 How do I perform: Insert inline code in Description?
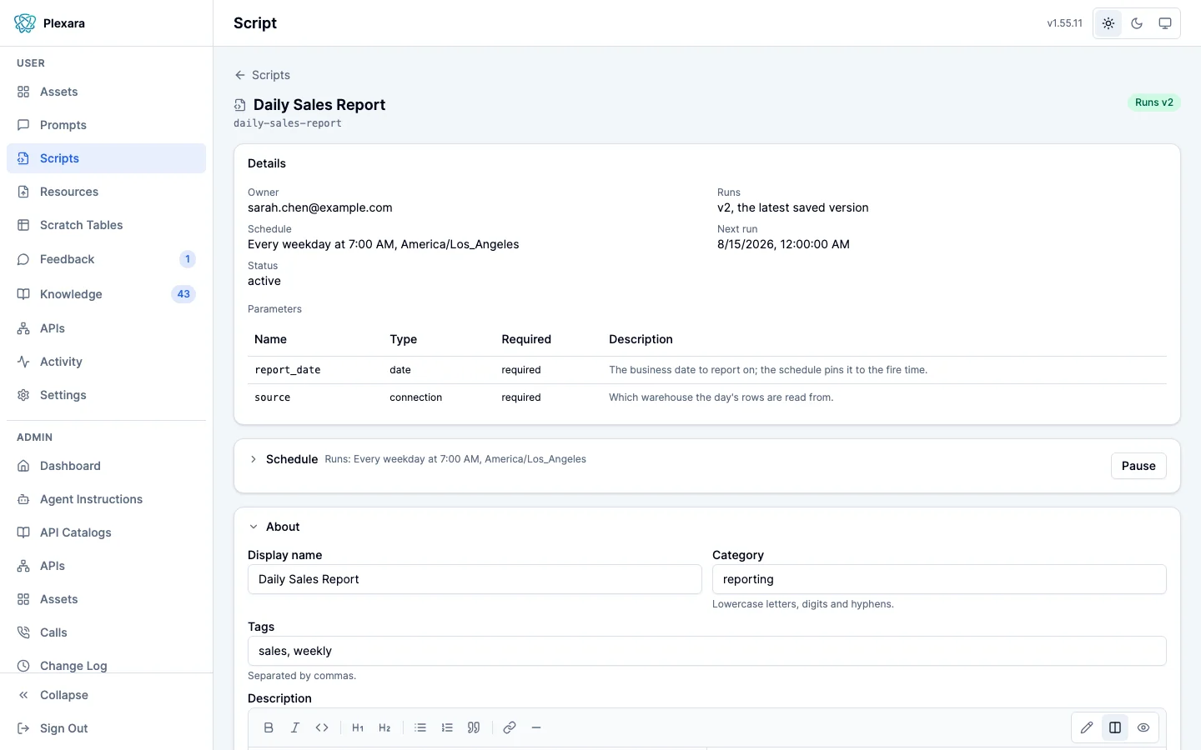coord(322,727)
